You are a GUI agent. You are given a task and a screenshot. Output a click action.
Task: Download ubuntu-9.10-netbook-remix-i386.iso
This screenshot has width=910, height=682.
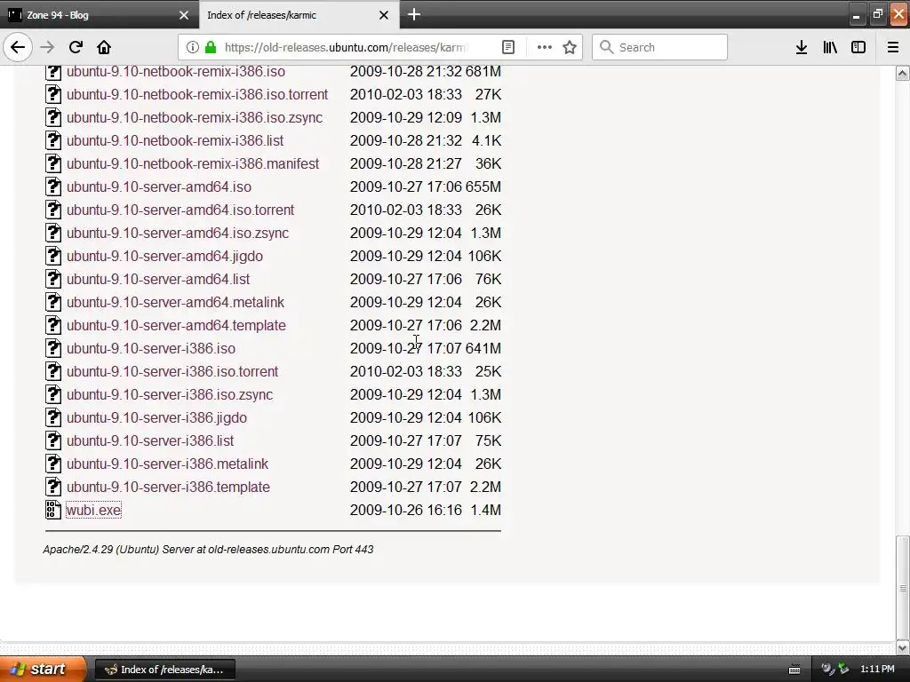176,71
